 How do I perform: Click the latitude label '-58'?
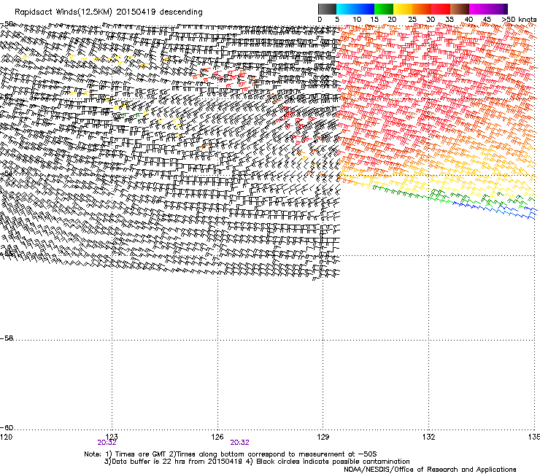(x=7, y=338)
